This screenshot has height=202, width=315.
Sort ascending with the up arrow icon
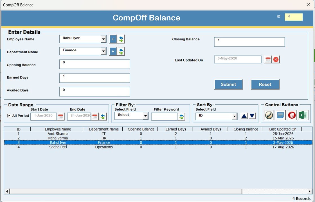point(244,116)
